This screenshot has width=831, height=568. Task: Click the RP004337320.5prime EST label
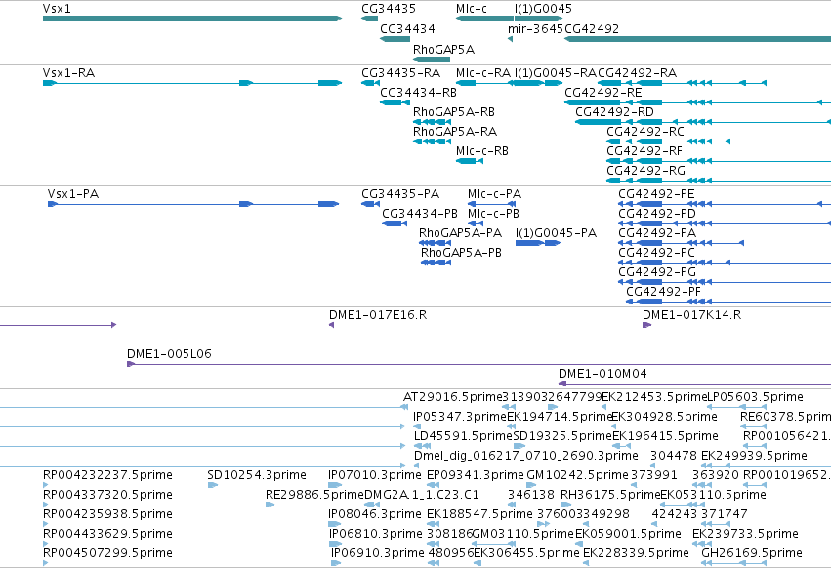tap(107, 495)
